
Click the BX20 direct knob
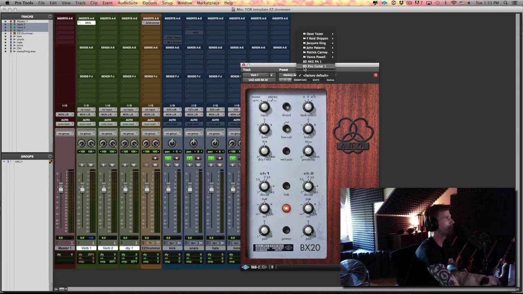286,107
